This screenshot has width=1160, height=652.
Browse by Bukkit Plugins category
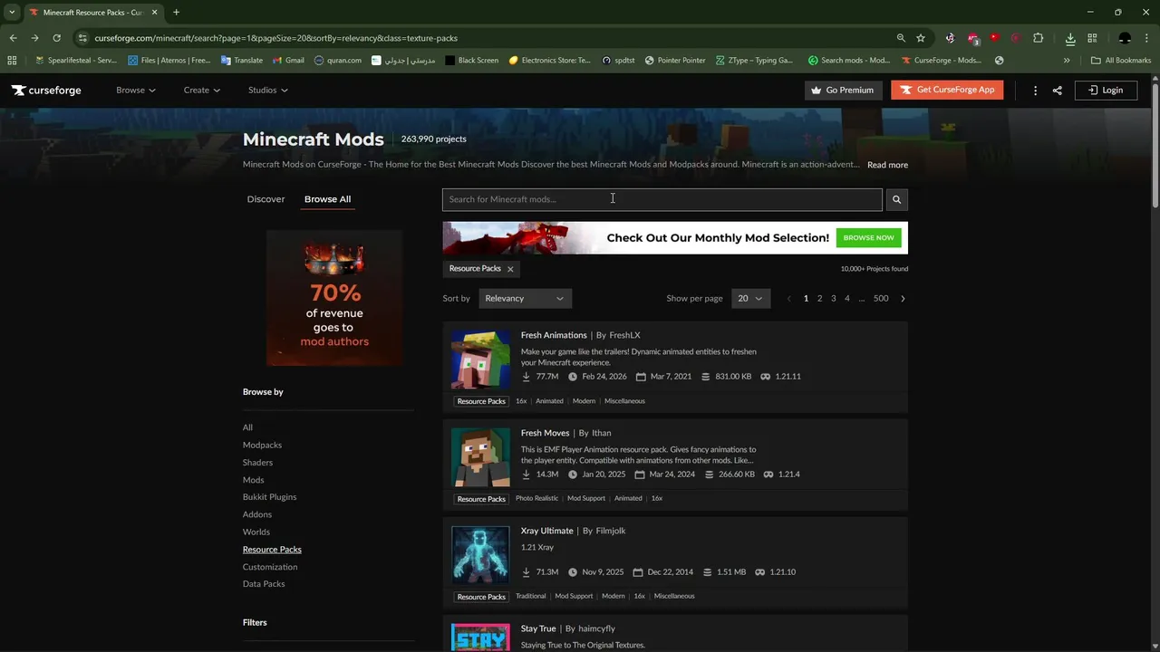click(x=269, y=497)
